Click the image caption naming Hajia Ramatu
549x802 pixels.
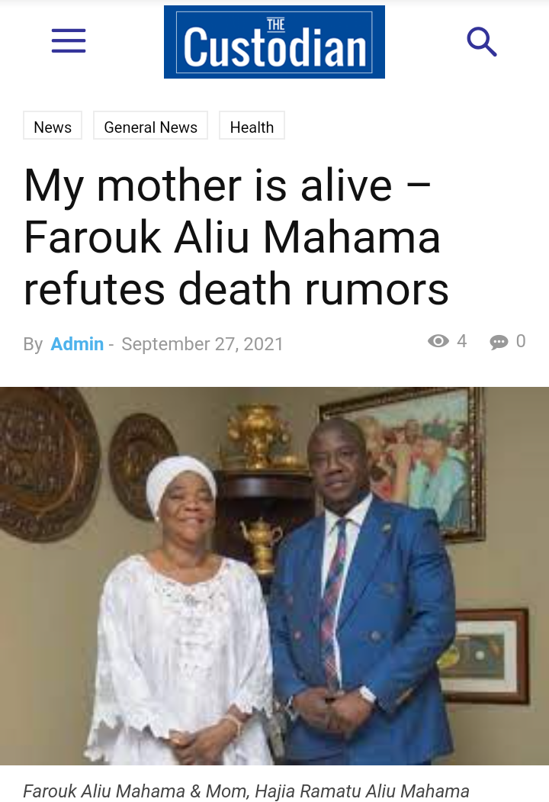[246, 791]
